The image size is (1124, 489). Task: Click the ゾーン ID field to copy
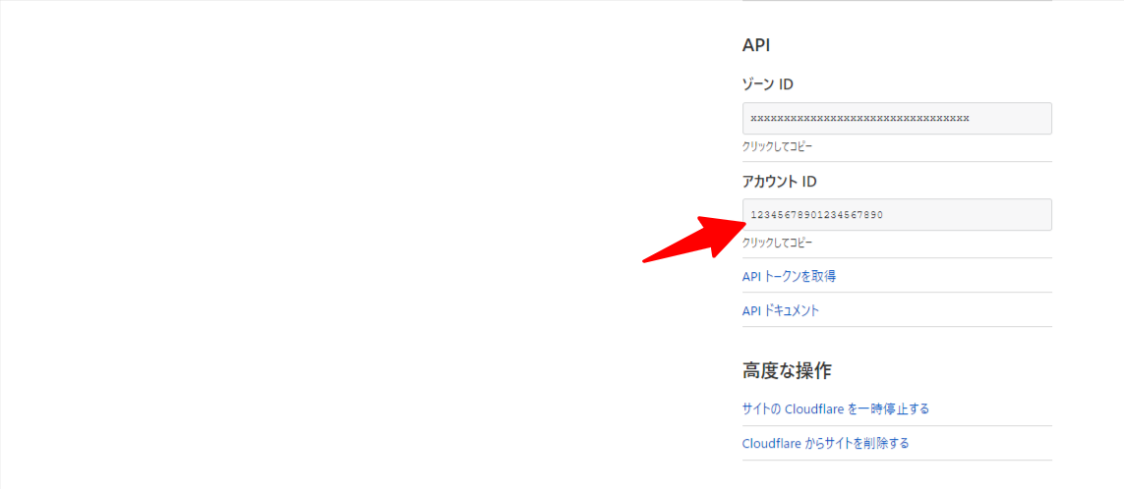tap(897, 118)
